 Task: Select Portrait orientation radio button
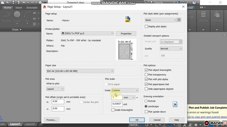coord(146,101)
